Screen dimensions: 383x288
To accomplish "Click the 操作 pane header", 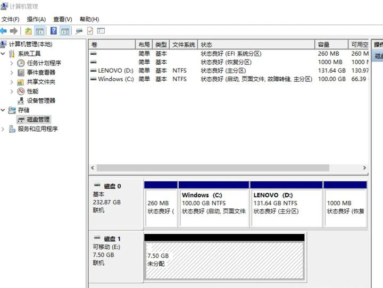I will pos(377,45).
